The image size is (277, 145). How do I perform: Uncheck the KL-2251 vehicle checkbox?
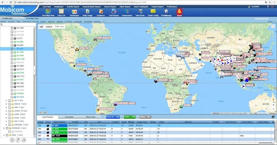(x=12, y=49)
